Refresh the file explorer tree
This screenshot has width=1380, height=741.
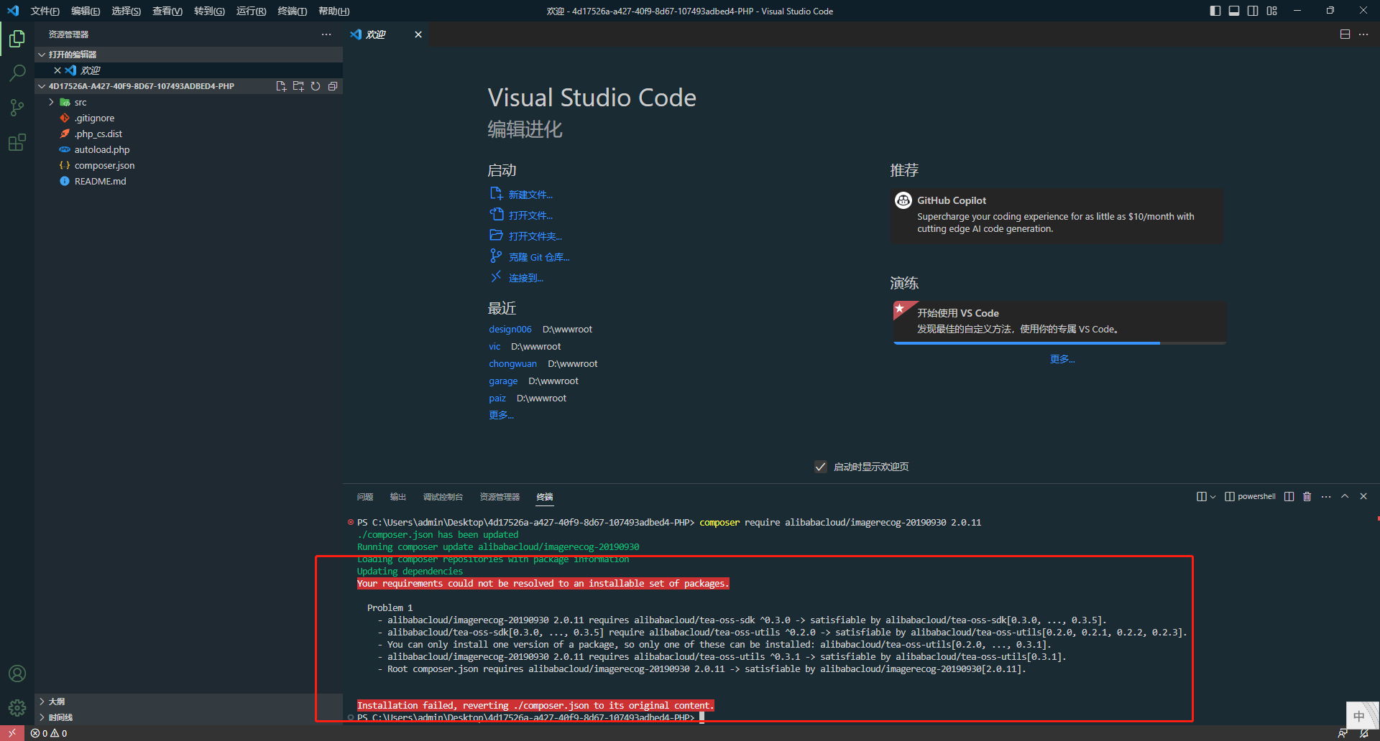coord(316,86)
